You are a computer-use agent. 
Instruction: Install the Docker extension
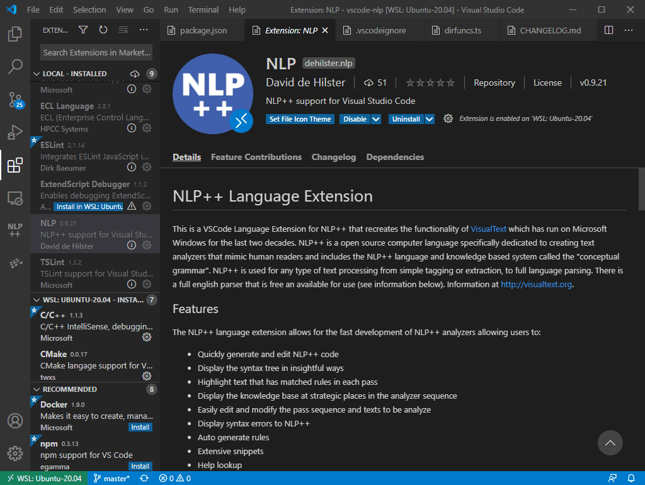140,427
